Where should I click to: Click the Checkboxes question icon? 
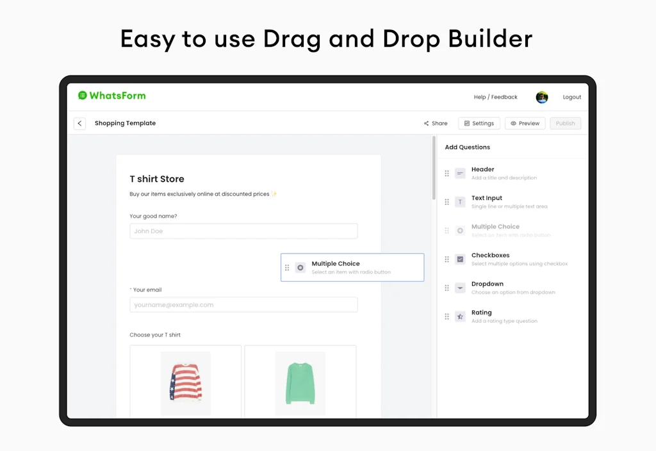[460, 259]
